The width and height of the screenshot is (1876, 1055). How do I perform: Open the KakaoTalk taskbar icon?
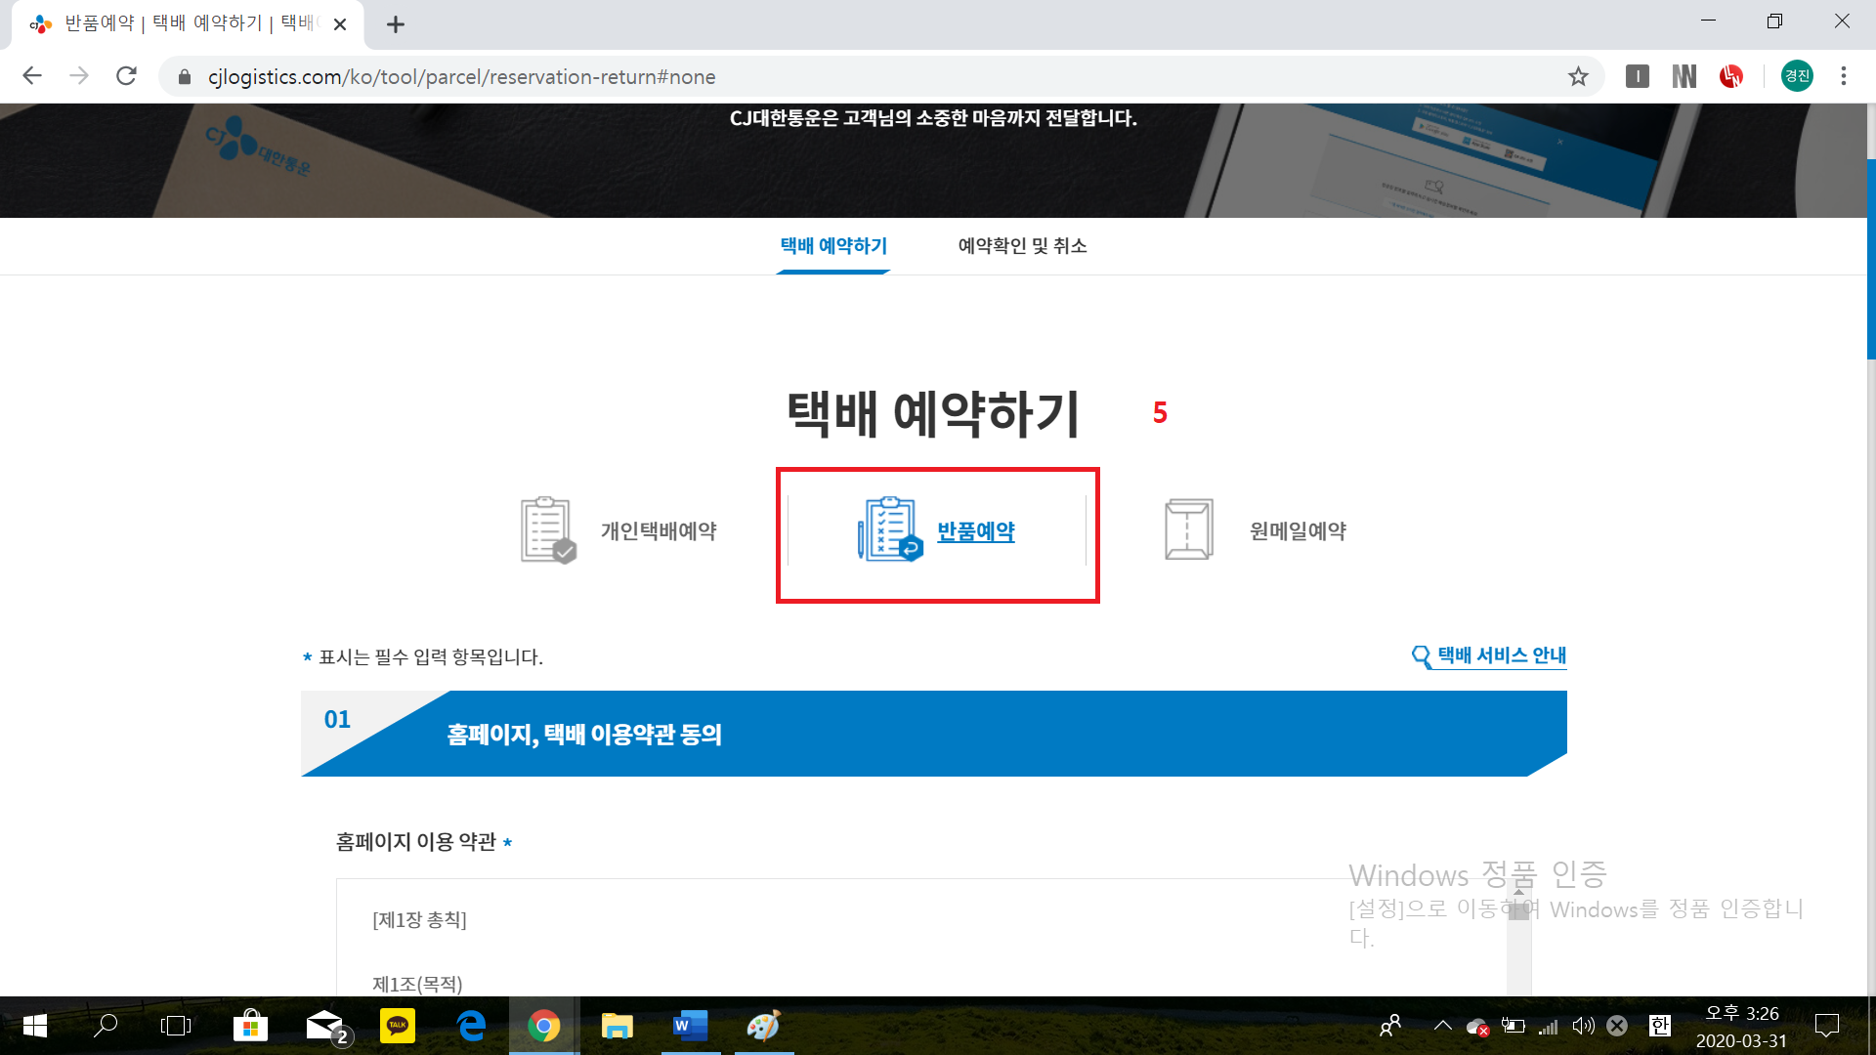pos(397,1026)
